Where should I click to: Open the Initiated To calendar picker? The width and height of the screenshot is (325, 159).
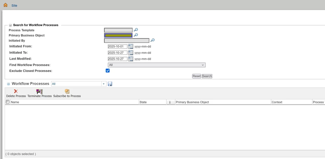tap(130, 52)
